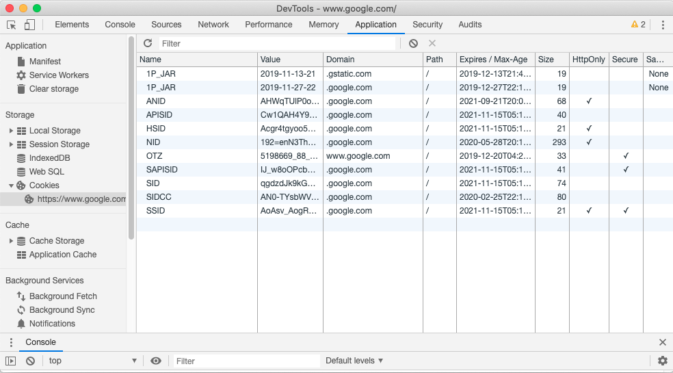Click the sidebar vertical scrollbar
673x373 pixels.
[131, 138]
